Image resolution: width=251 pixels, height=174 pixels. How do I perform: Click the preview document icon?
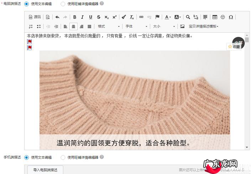click(48, 17)
